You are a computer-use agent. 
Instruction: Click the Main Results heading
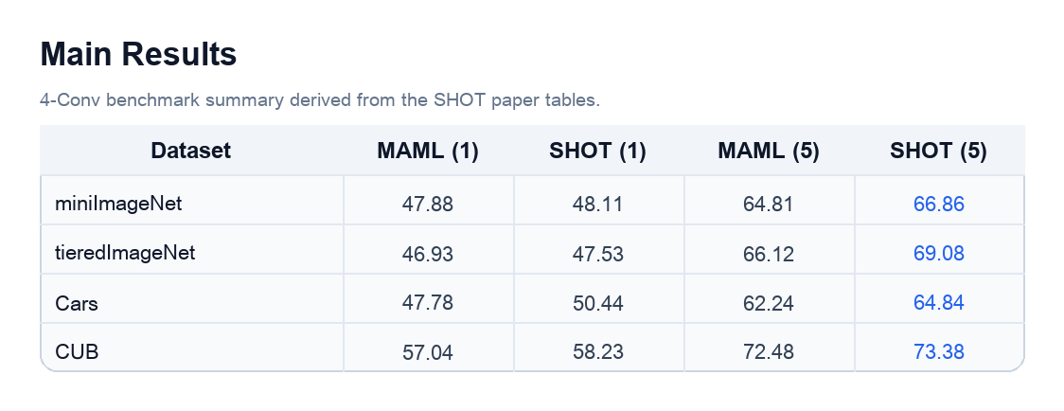coord(138,54)
